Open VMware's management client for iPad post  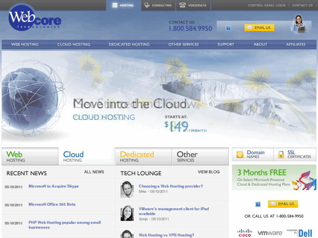click(174, 211)
